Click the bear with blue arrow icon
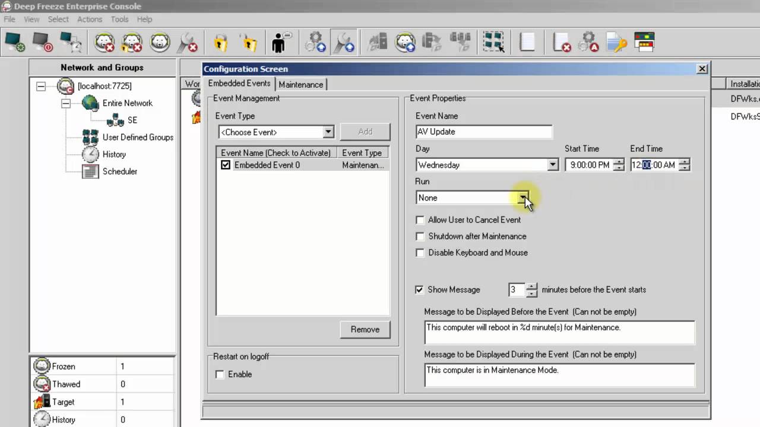Image resolution: width=760 pixels, height=427 pixels. [406, 42]
